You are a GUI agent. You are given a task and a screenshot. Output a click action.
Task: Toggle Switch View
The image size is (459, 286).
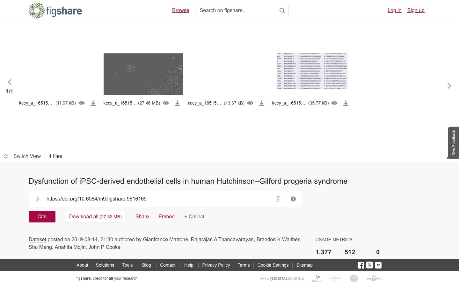pyautogui.click(x=22, y=156)
